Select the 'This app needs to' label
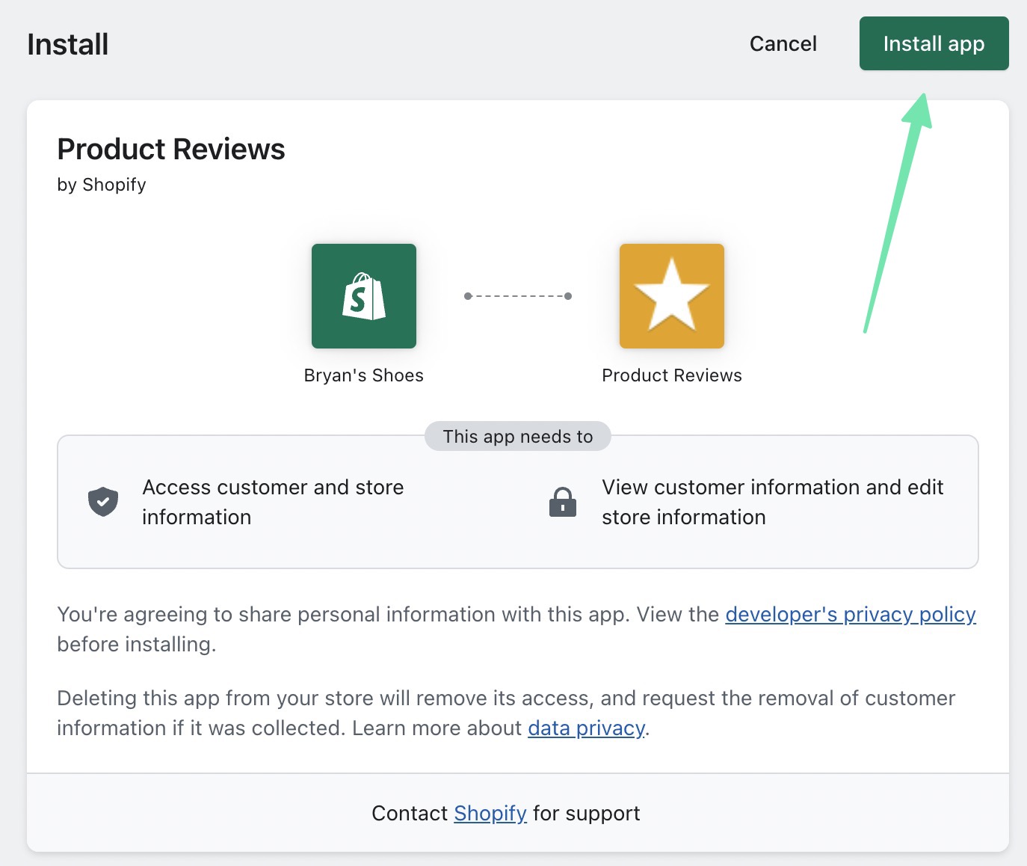1027x866 pixels. coord(518,436)
